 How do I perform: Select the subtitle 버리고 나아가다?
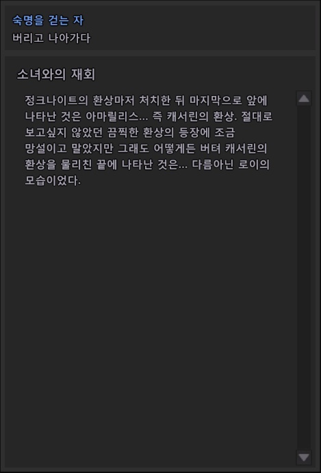pyautogui.click(x=51, y=38)
